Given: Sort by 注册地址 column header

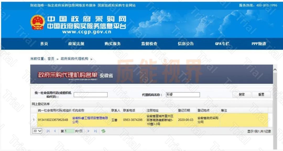Looking at the screenshot, I should [x=161, y=110].
